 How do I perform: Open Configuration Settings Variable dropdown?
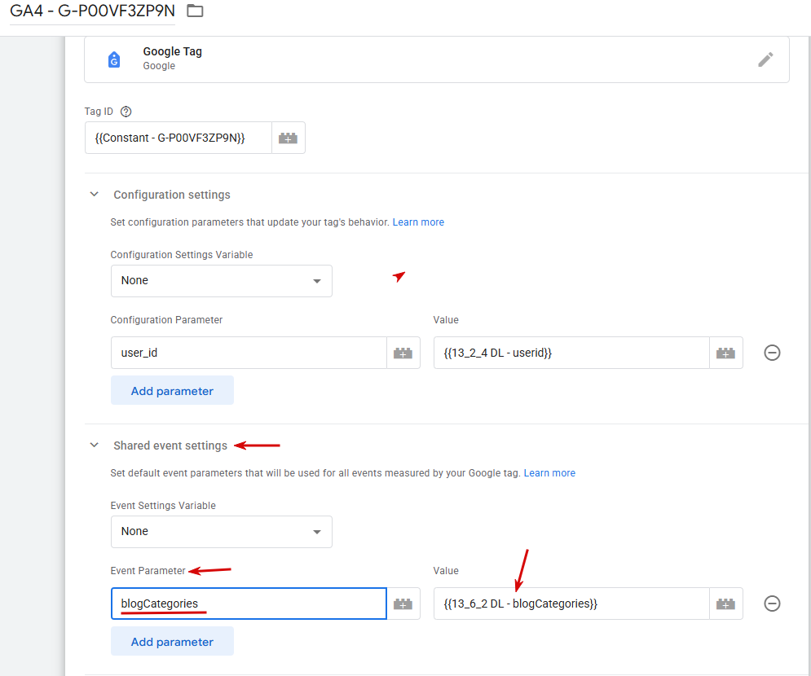(x=222, y=281)
